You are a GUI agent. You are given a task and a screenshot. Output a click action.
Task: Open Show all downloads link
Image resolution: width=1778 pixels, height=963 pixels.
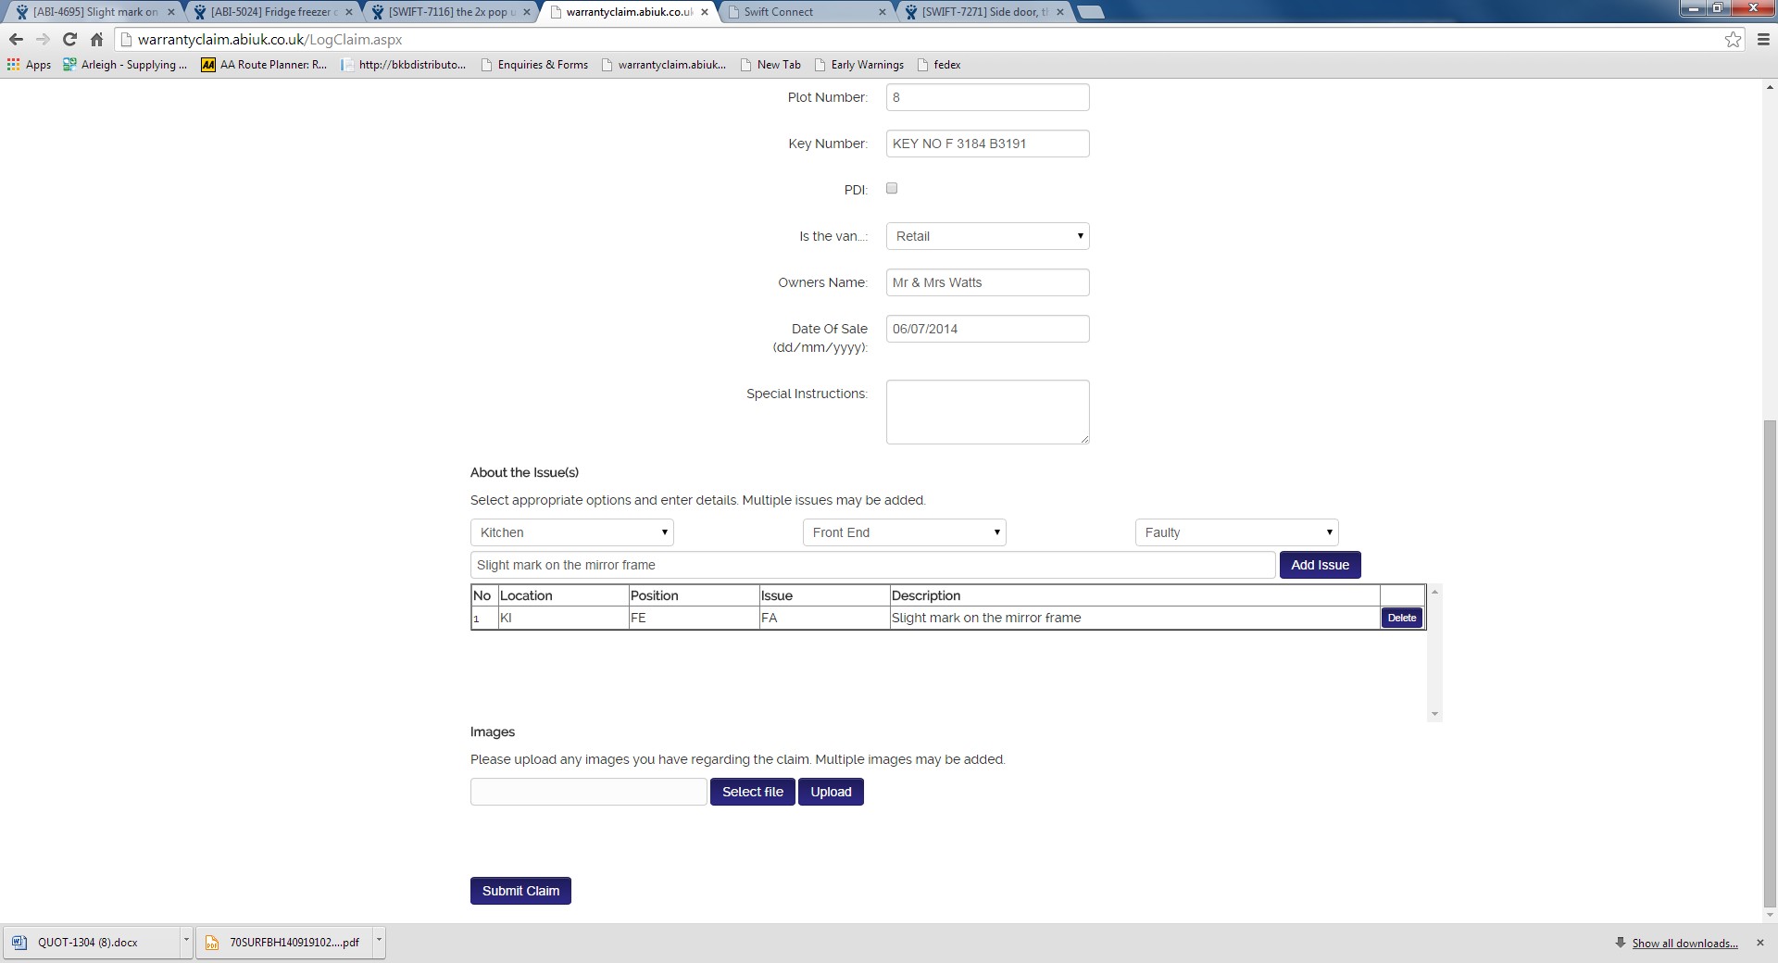1684,943
